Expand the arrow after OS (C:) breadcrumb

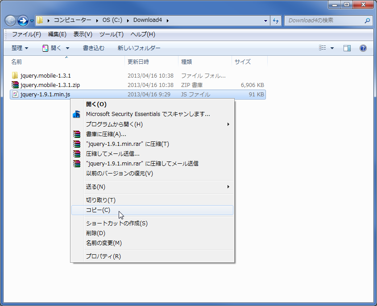click(128, 21)
